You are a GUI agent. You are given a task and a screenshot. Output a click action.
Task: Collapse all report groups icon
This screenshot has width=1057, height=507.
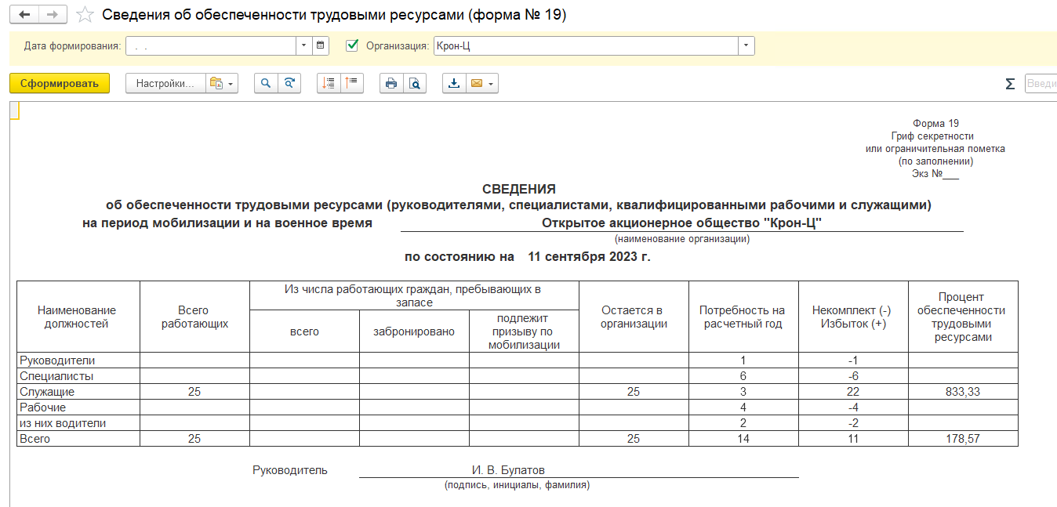[x=351, y=84]
